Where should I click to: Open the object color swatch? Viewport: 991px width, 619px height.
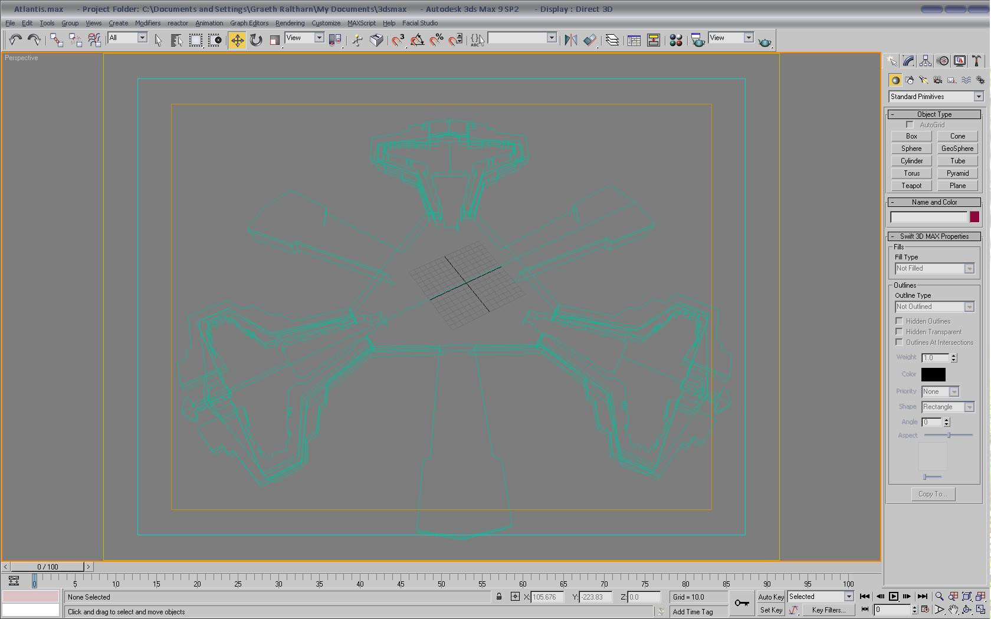click(x=974, y=217)
